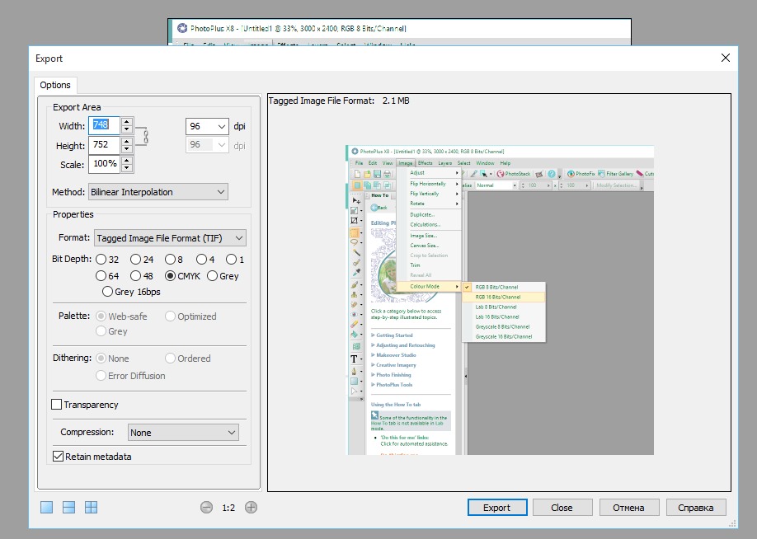Select the 32 bit depth option
This screenshot has width=757, height=539.
(107, 260)
